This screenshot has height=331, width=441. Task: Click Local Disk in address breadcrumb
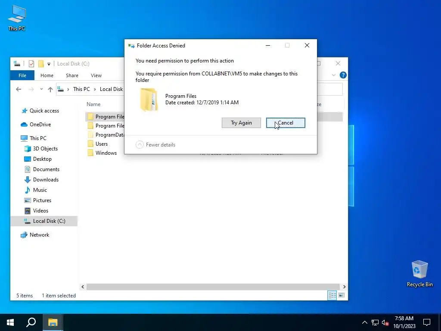pos(112,89)
